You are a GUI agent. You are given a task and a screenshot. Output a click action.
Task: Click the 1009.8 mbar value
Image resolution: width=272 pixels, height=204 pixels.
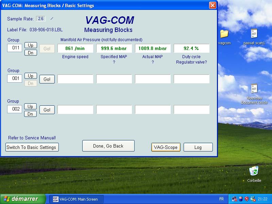[x=153, y=48]
